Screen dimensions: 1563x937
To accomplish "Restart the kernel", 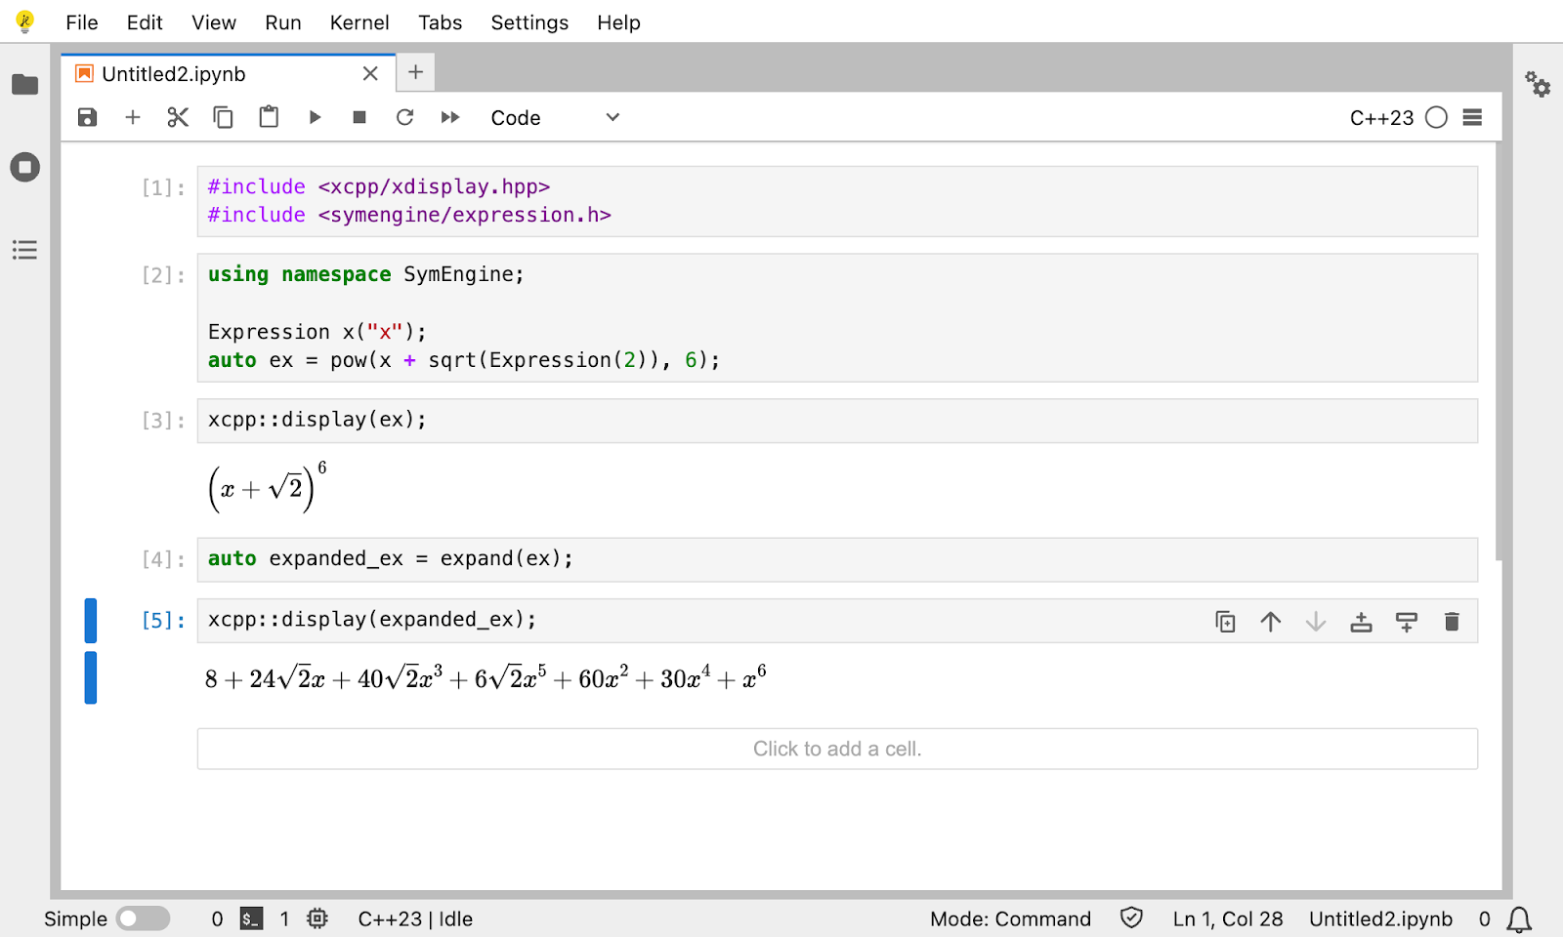I will (404, 117).
